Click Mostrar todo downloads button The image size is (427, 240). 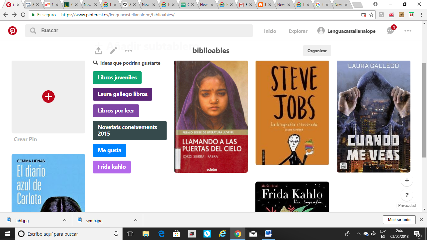(399, 220)
